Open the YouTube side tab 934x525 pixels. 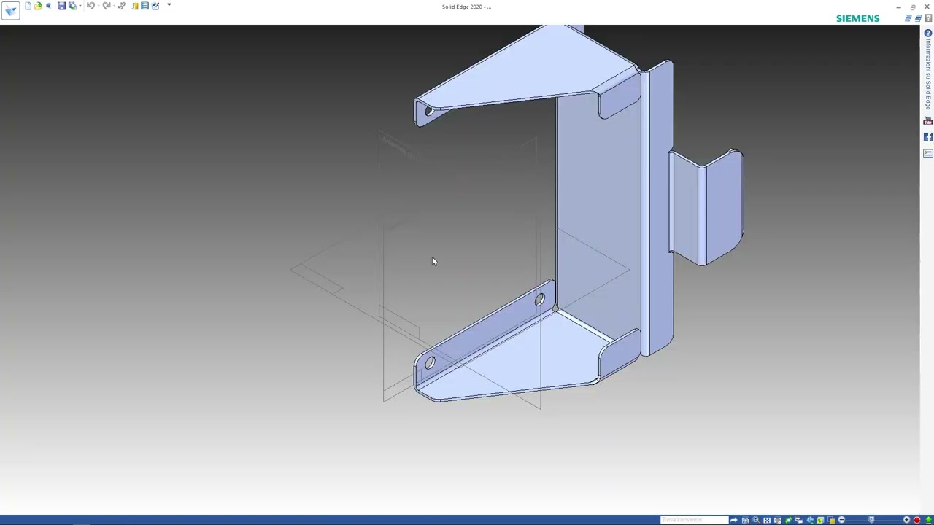click(928, 121)
